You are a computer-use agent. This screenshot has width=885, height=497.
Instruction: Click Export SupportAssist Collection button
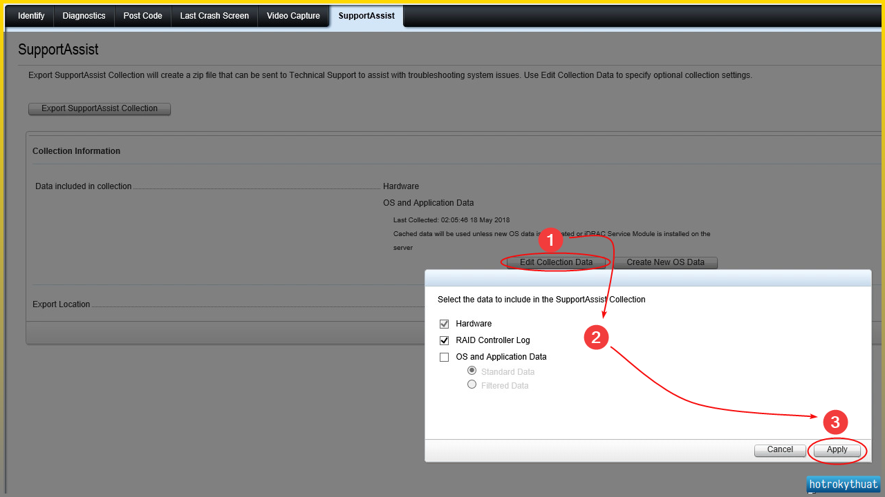coord(100,109)
